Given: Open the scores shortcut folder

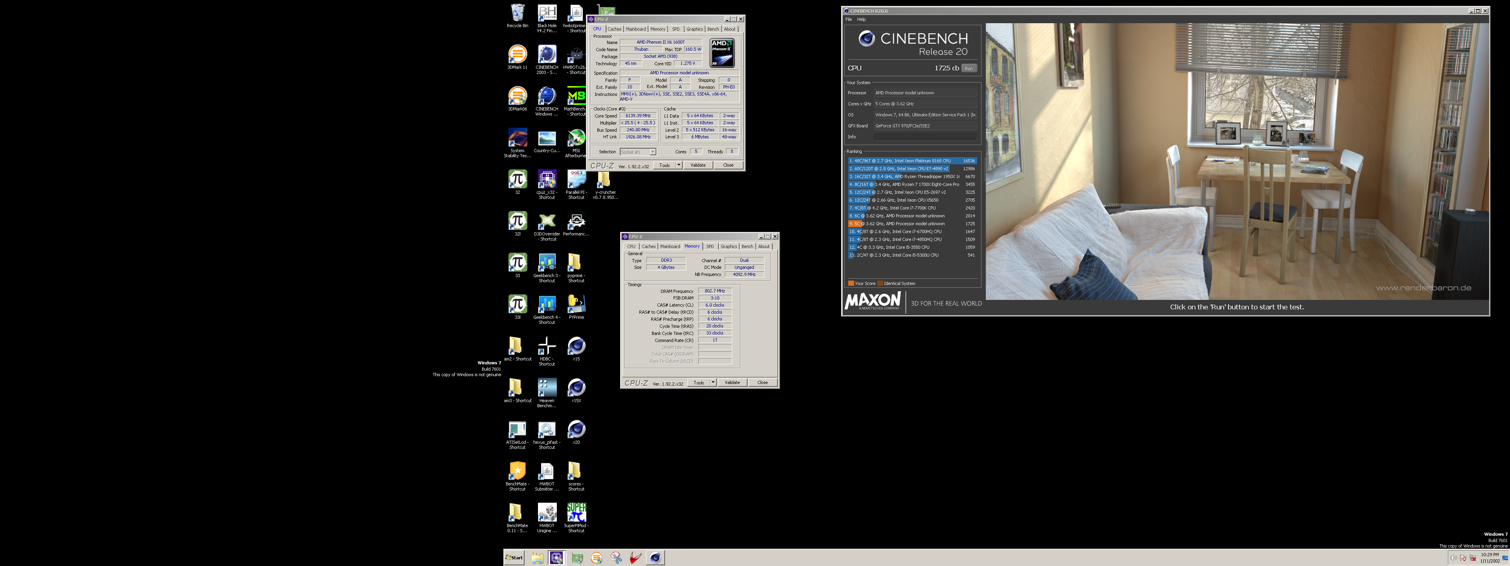Looking at the screenshot, I should point(576,476).
